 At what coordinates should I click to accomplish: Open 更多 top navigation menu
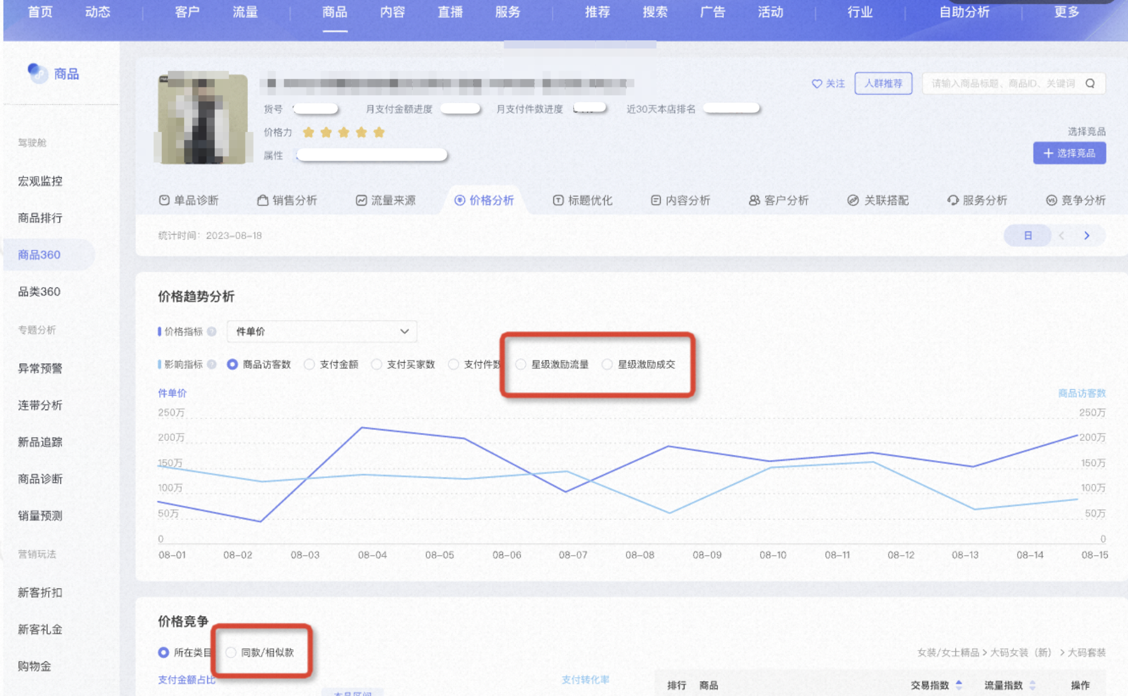point(1066,12)
